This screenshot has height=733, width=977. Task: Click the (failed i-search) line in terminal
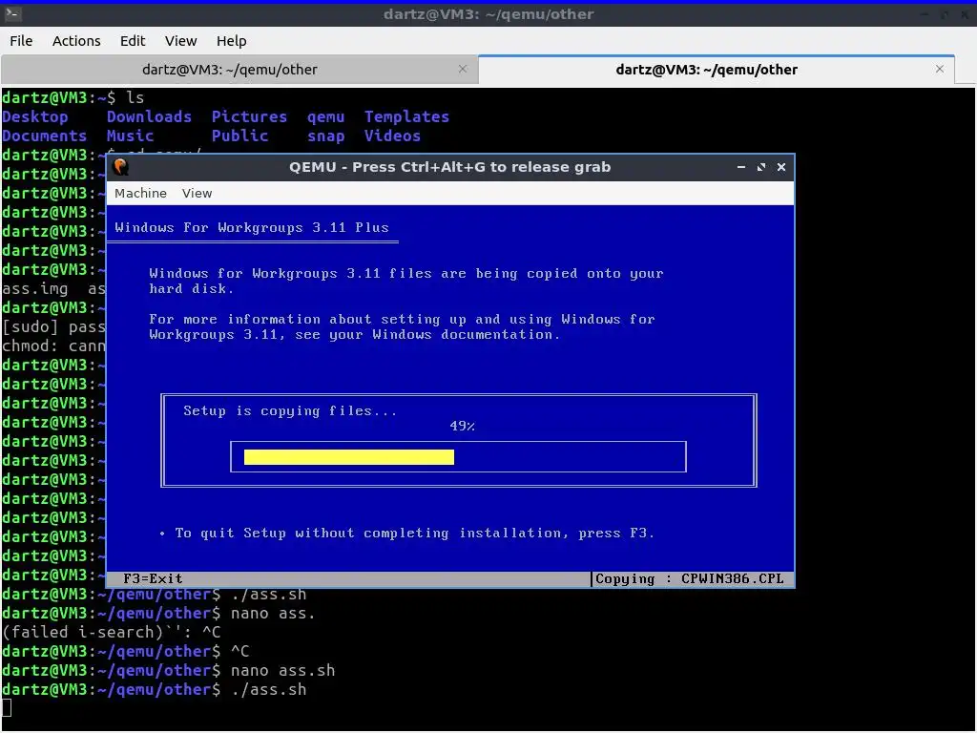point(111,632)
